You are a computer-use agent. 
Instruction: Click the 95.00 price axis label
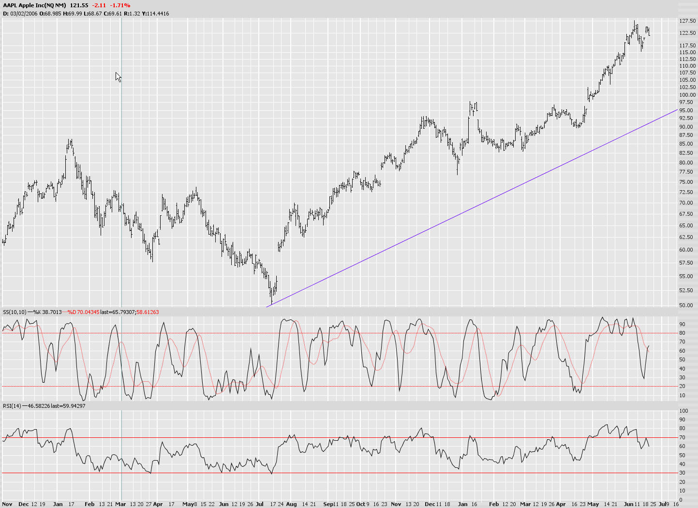pos(686,110)
